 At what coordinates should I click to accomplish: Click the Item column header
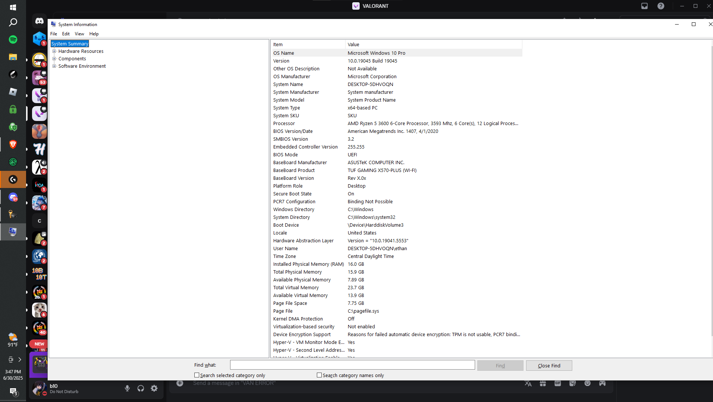click(x=308, y=44)
